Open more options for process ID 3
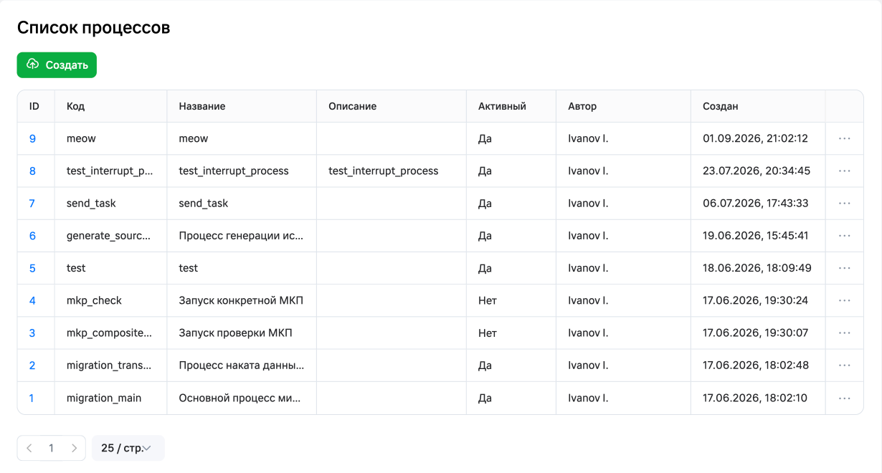This screenshot has width=882, height=473. (844, 333)
